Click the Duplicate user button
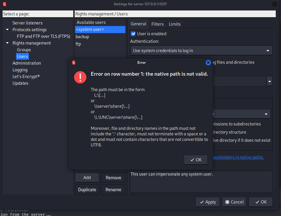This screenshot has width=281, height=216. [87, 190]
